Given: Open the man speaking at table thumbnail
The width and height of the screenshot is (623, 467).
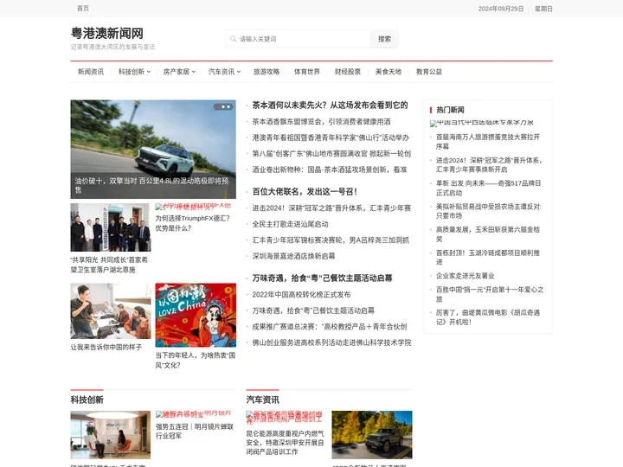Looking at the screenshot, I should tap(111, 311).
